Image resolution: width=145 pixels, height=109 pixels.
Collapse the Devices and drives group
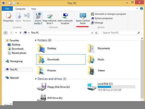click(36, 79)
